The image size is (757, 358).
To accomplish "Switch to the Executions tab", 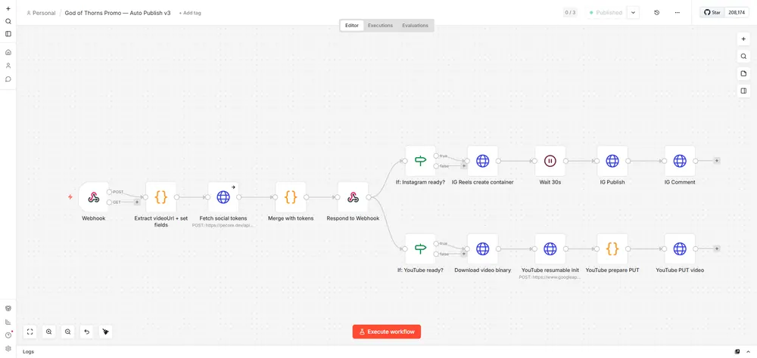I will click(380, 26).
